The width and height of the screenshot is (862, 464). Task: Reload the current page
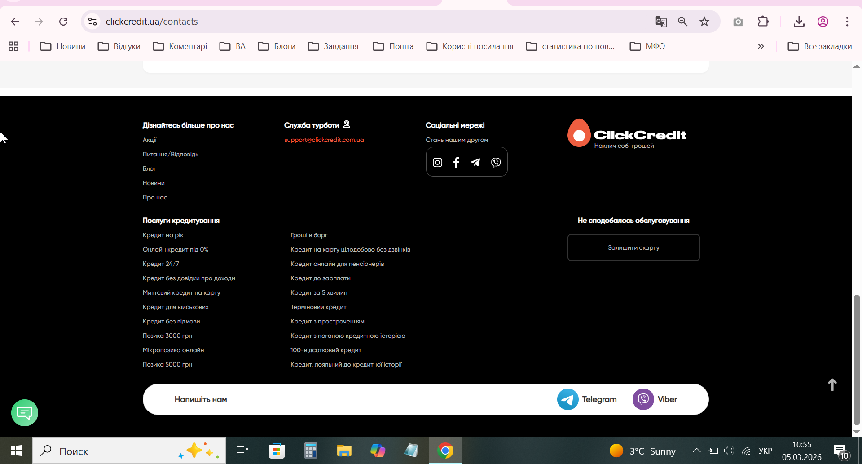(63, 22)
